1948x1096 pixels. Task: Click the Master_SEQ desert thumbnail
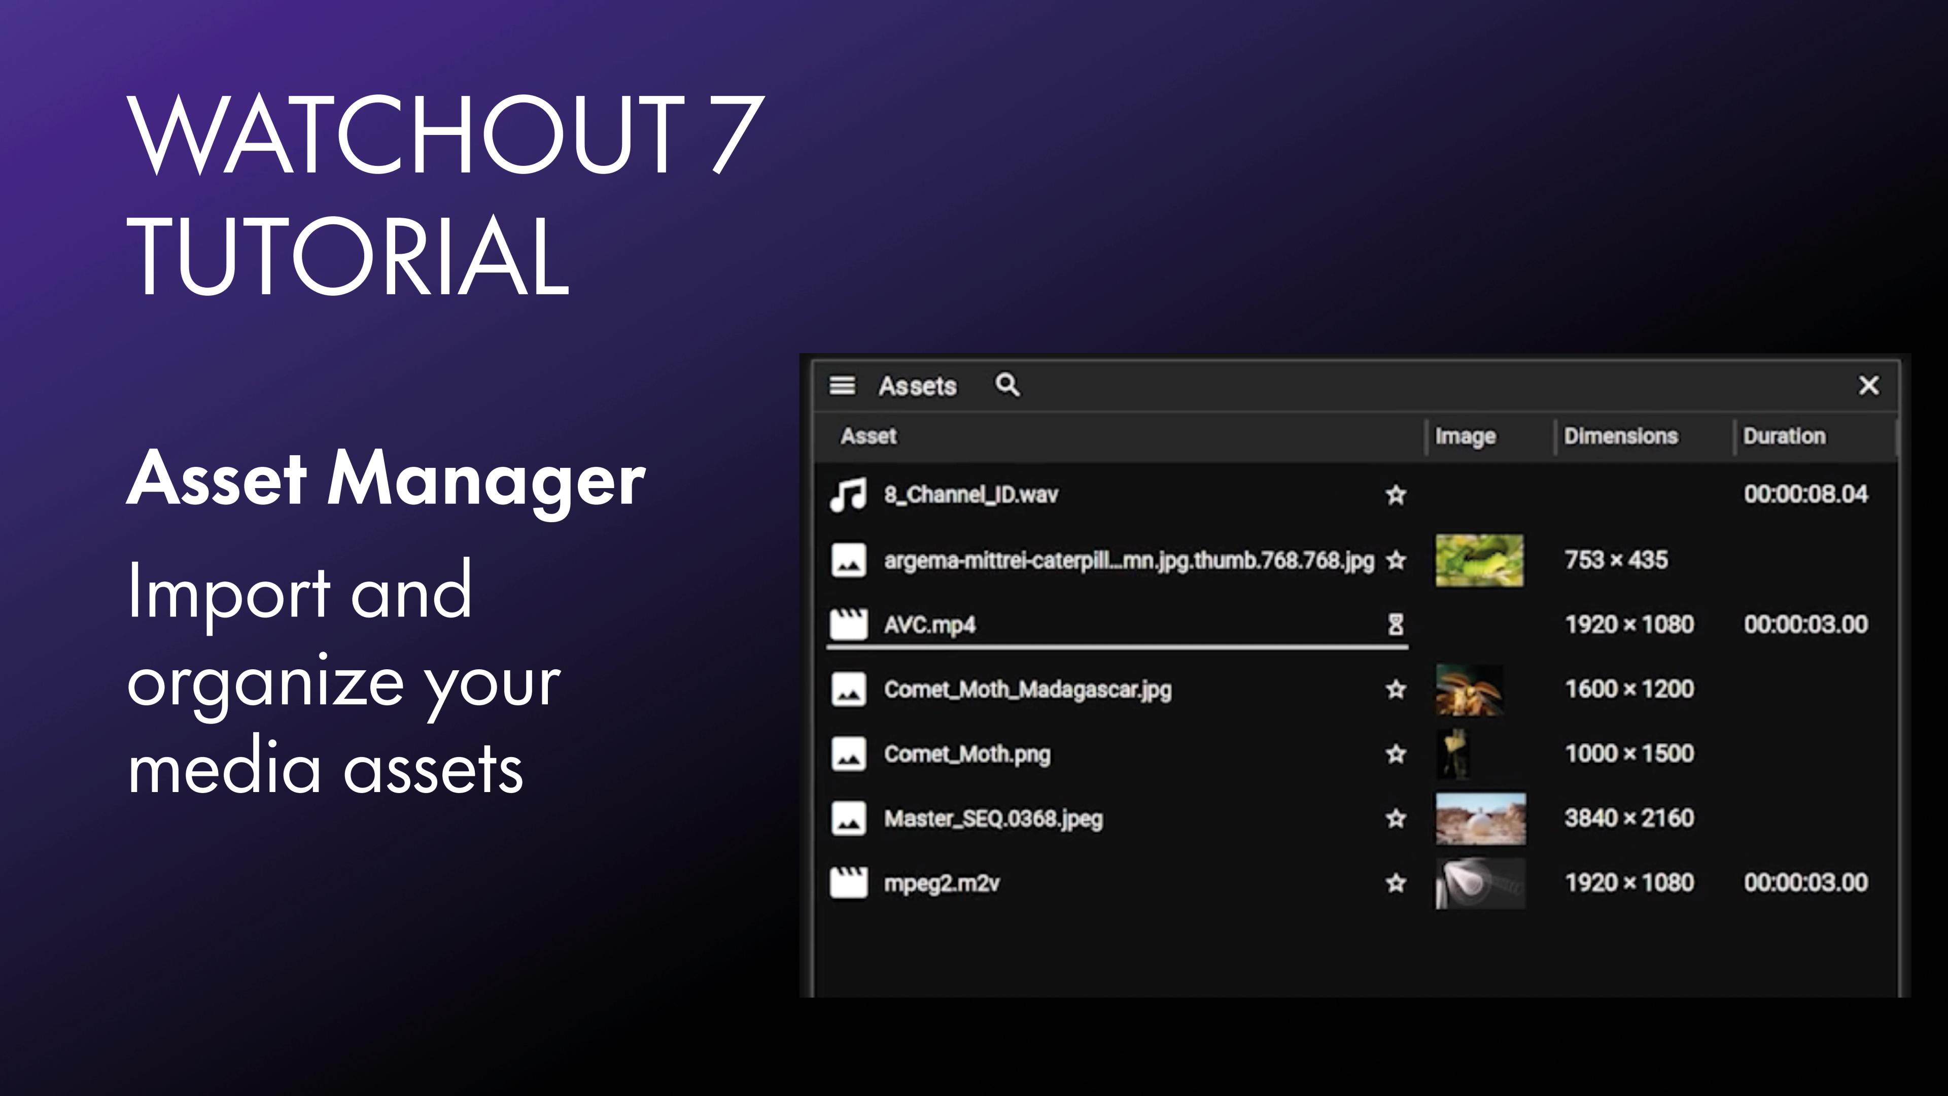coord(1480,818)
